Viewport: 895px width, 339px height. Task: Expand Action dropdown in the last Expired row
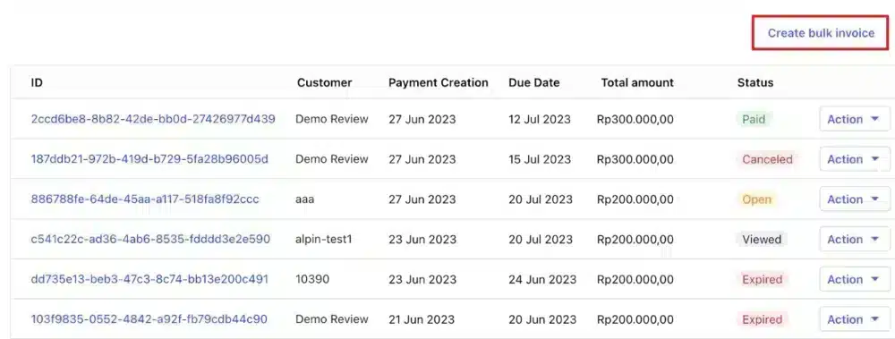[855, 319]
